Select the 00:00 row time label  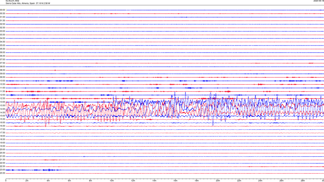tap(2, 10)
